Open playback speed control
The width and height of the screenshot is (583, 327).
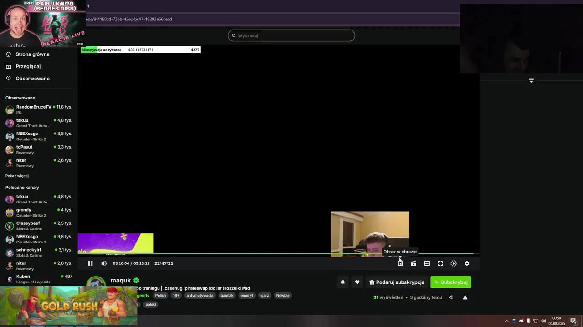(x=454, y=263)
